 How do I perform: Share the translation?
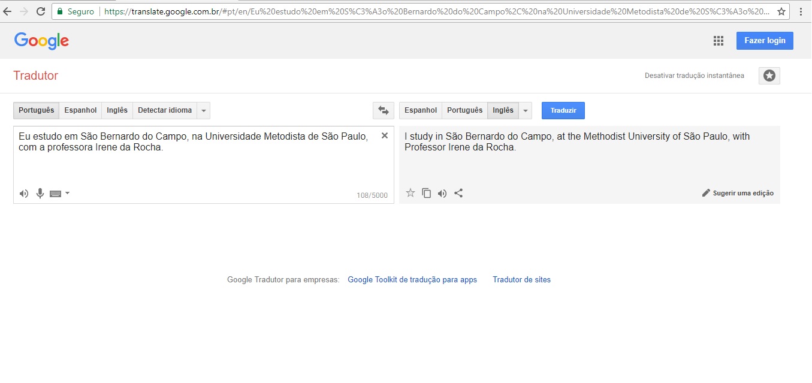point(458,193)
